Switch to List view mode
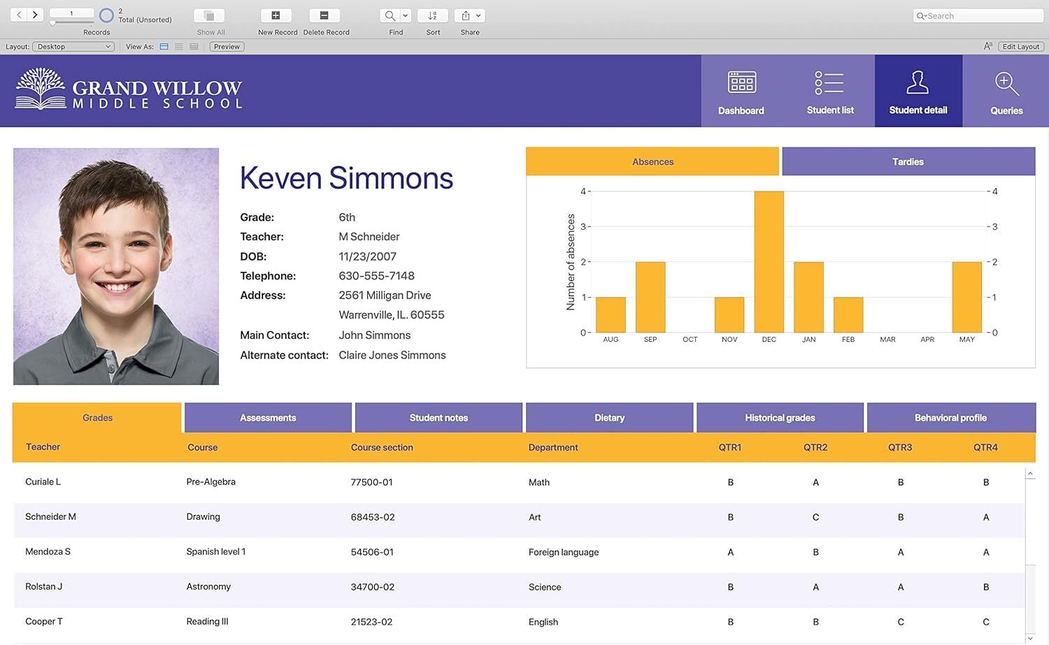This screenshot has width=1049, height=645. [179, 47]
